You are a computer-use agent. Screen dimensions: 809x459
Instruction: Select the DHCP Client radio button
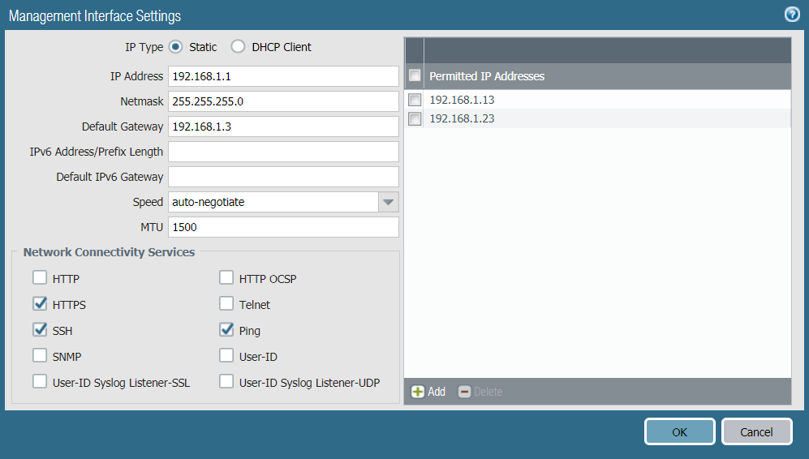[x=238, y=47]
